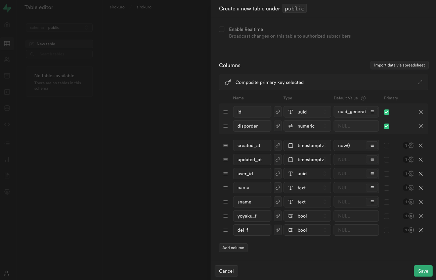Mark updated_at as primary key
The width and height of the screenshot is (436, 280).
pos(387,160)
